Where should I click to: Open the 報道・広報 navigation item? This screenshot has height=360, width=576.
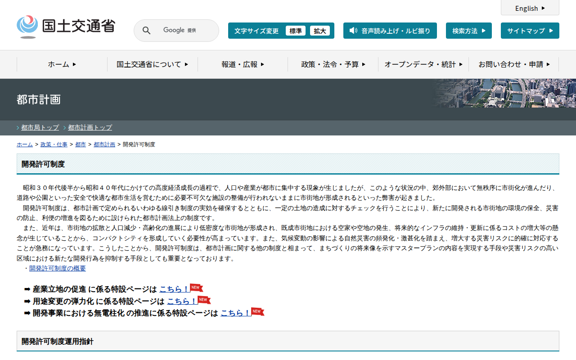coord(243,64)
